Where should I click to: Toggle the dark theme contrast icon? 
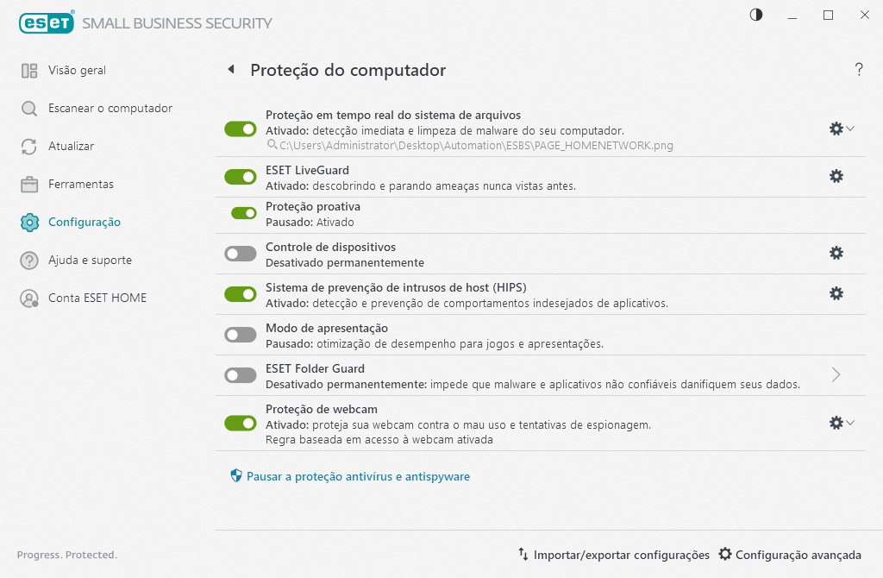[755, 15]
